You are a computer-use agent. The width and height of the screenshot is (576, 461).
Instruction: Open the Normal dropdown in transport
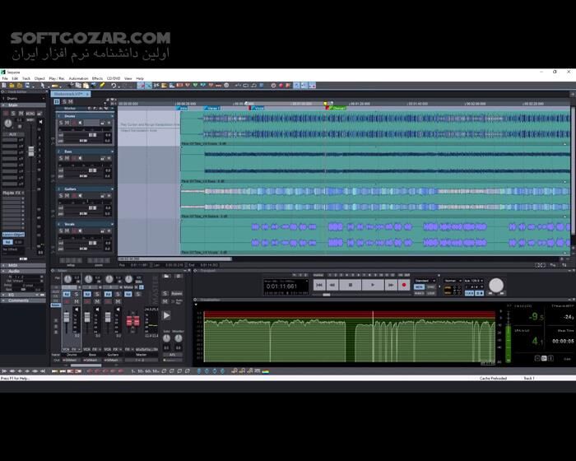click(x=453, y=281)
